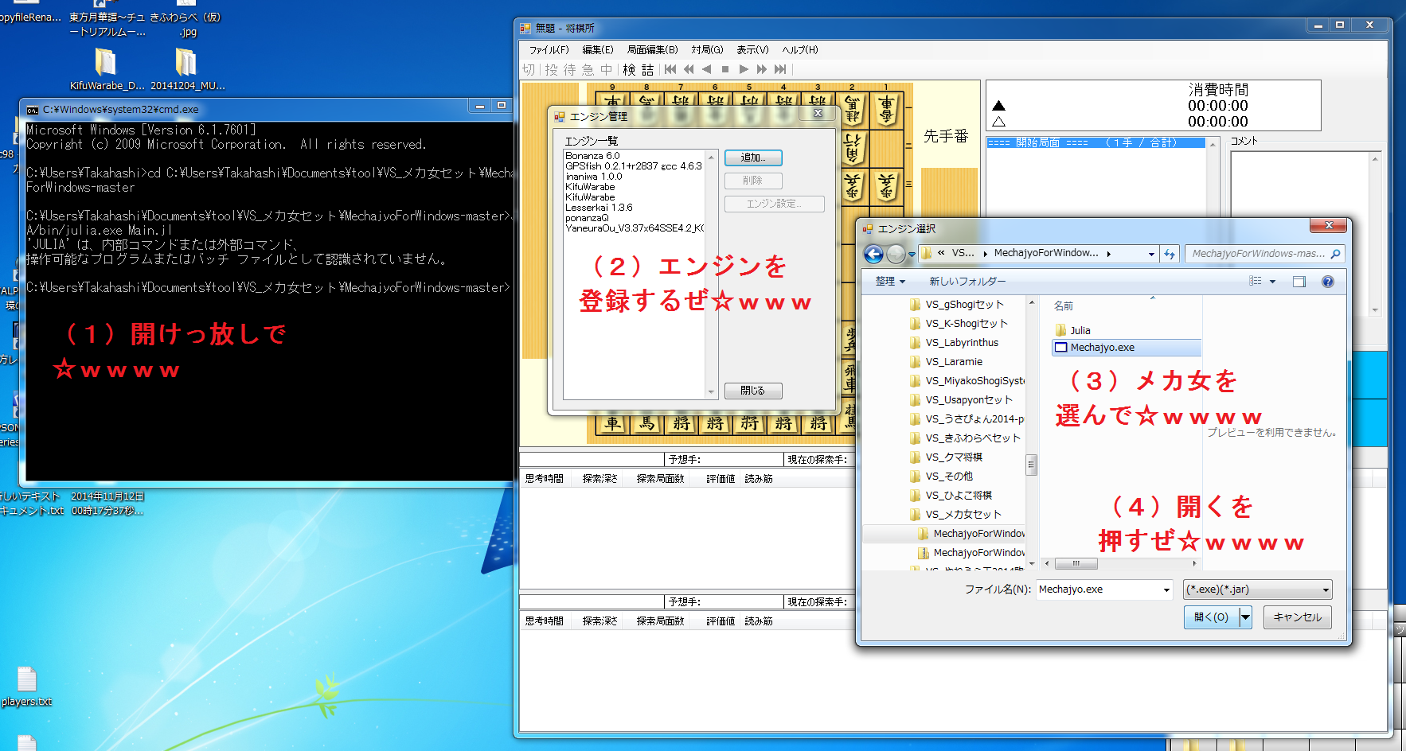Select the Mechajyo.exe file

(1127, 348)
